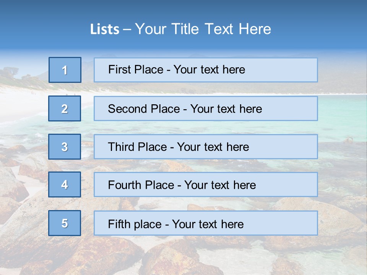Viewport: 367px width, 275px height.
Task: Click the number 5 box
Action: tap(65, 223)
